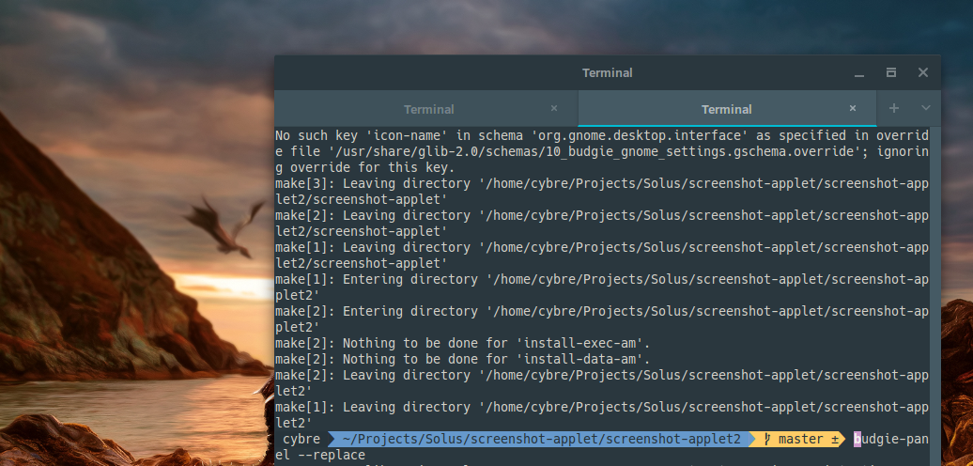Close the active Terminal tab

point(853,109)
